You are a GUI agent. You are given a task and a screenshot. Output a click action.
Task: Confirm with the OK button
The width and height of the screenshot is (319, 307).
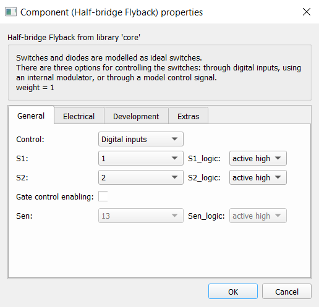[x=233, y=292]
